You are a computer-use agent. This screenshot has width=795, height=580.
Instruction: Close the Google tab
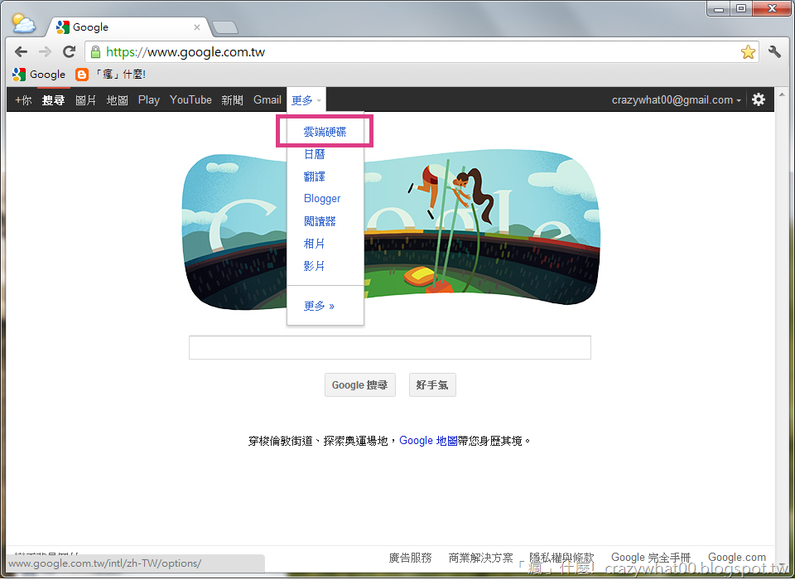[x=197, y=27]
